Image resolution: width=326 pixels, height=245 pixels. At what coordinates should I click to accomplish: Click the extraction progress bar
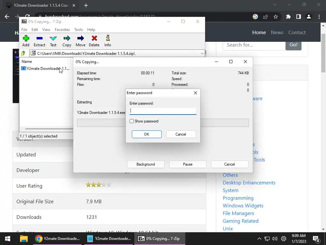coord(163,123)
